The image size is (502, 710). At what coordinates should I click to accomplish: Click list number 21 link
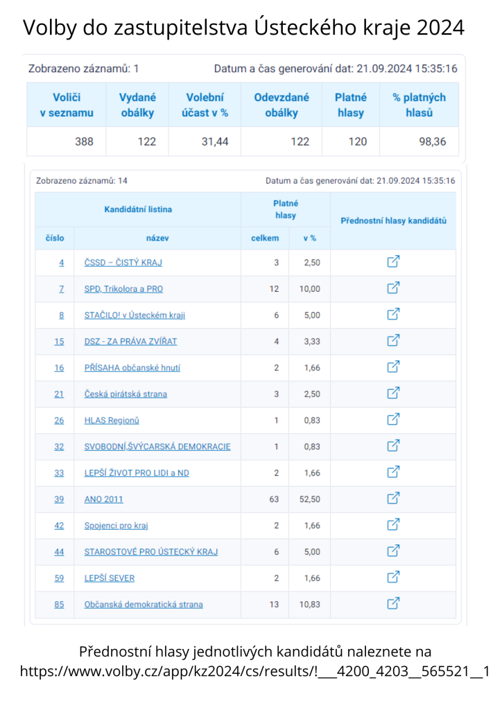[60, 394]
